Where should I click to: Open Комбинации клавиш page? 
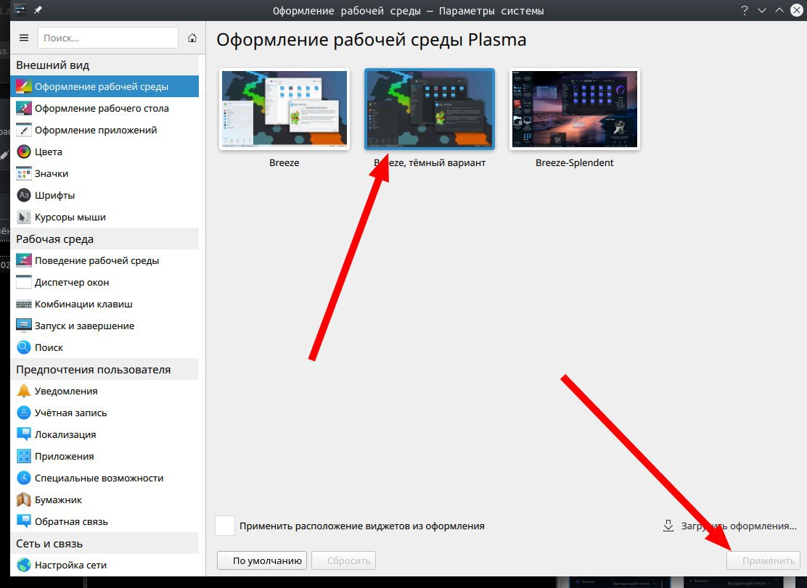pyautogui.click(x=105, y=304)
